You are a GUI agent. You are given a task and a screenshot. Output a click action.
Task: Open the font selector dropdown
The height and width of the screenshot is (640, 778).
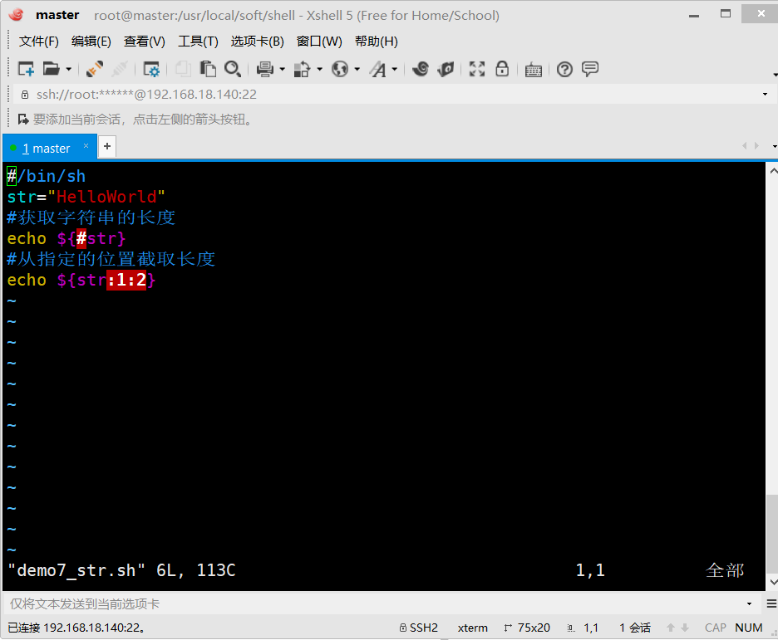[392, 69]
